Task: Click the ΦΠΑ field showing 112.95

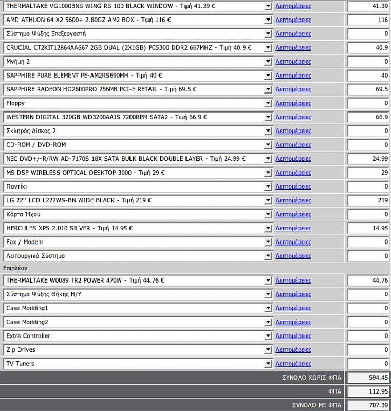Action: click(368, 391)
